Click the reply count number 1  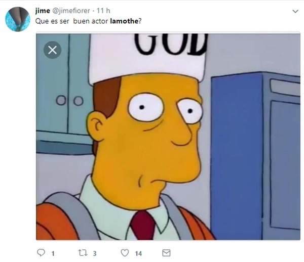(53, 253)
